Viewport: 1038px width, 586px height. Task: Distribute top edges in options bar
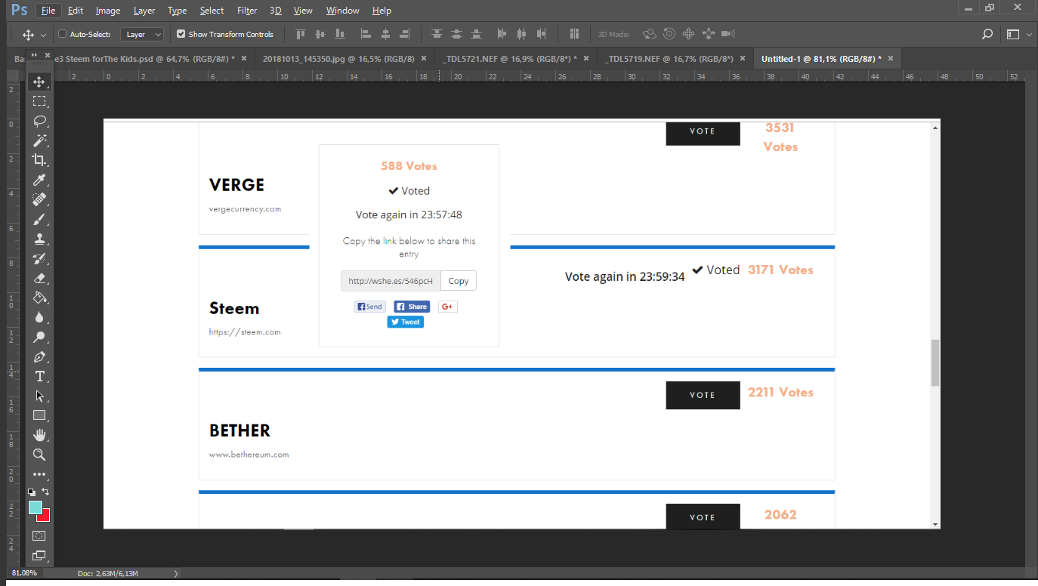[x=437, y=34]
